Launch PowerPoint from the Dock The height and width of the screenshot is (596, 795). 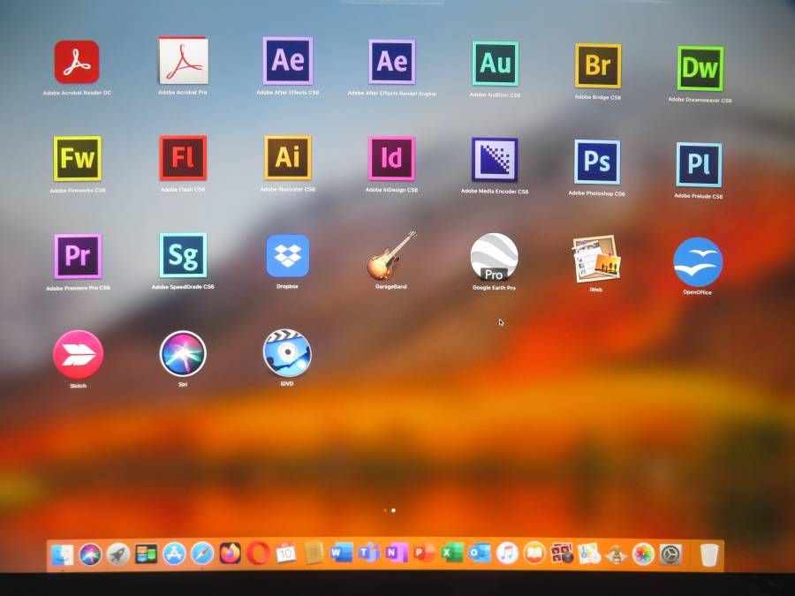pyautogui.click(x=424, y=553)
